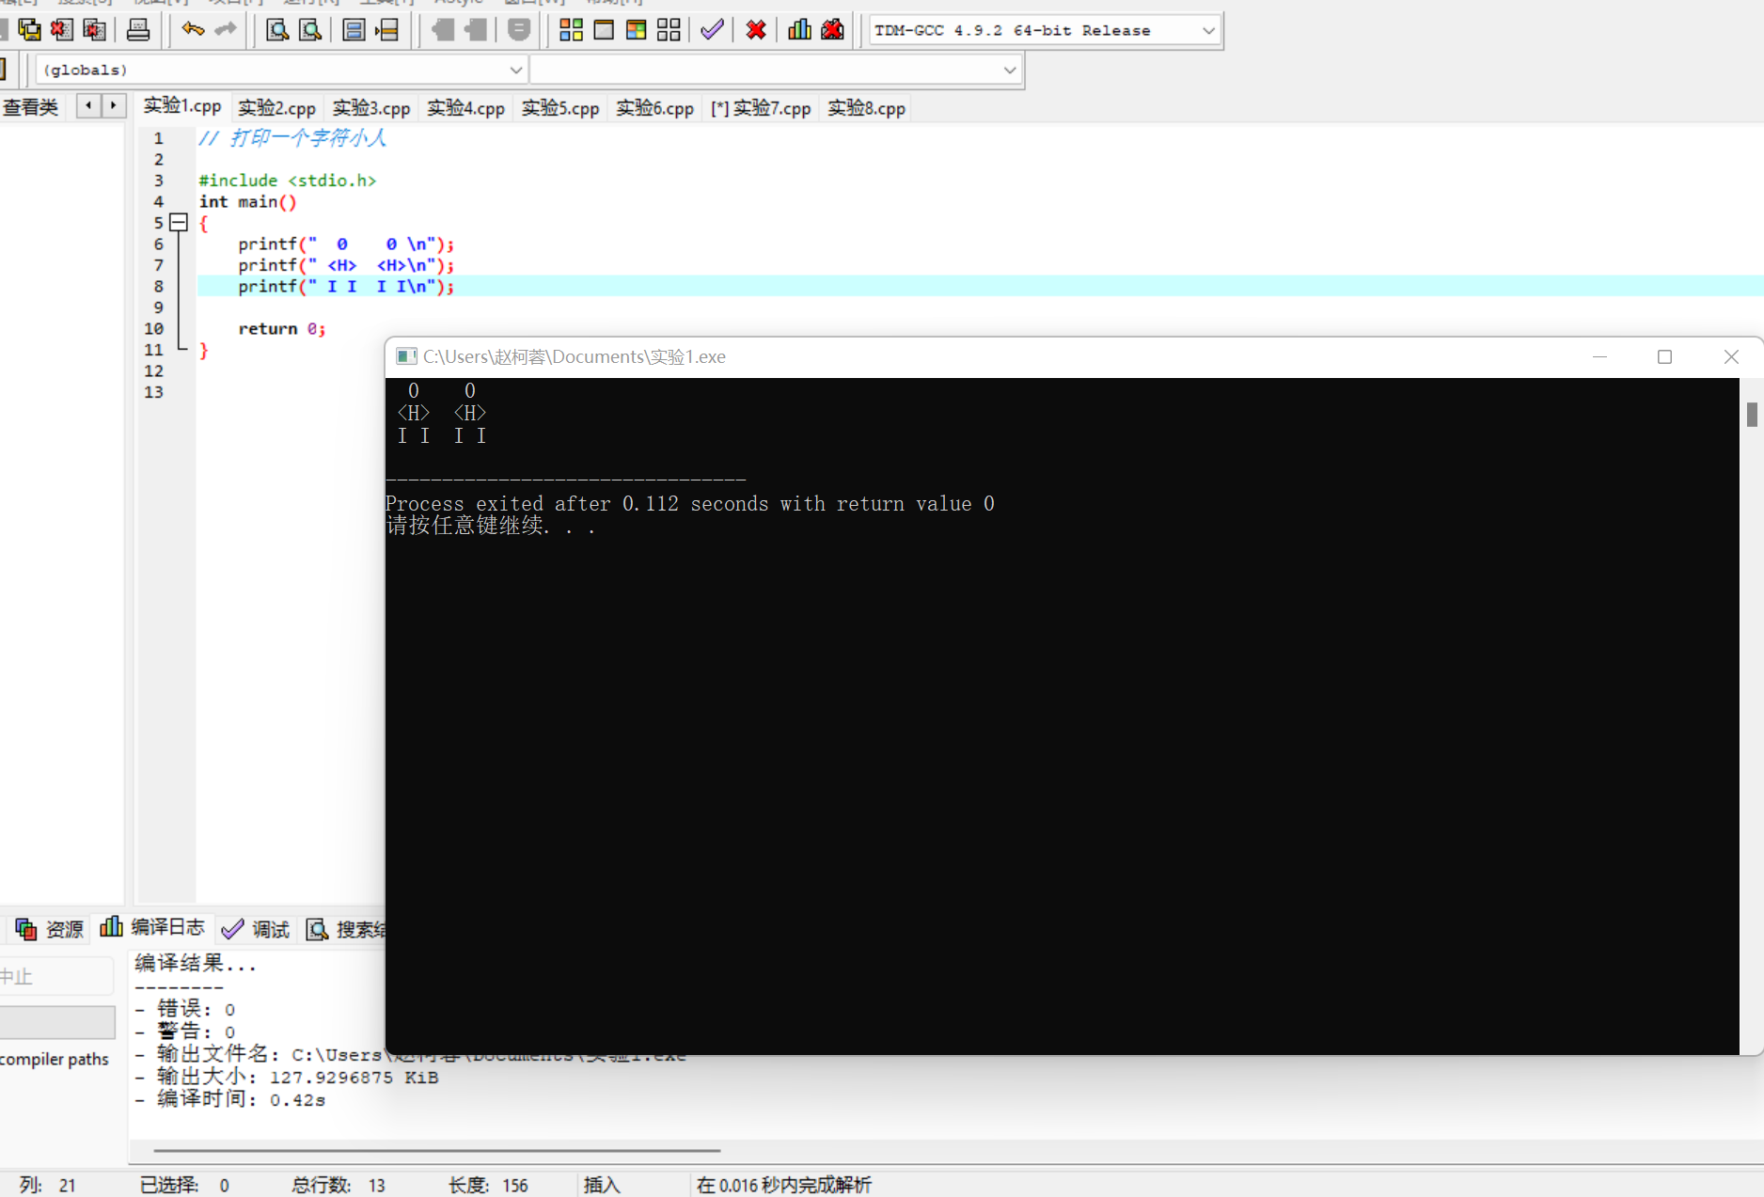
Task: Click the greyed Redo arrow icon
Action: click(x=226, y=30)
